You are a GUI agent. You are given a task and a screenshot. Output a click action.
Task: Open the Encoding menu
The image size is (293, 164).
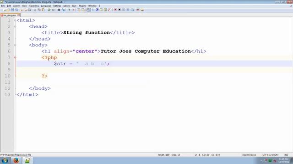(34, 6)
